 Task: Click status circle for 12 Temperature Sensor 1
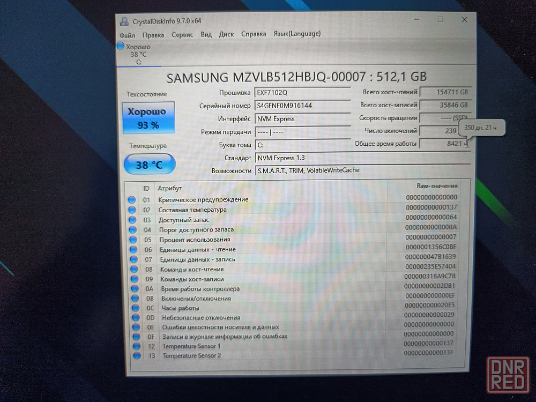coord(137,346)
